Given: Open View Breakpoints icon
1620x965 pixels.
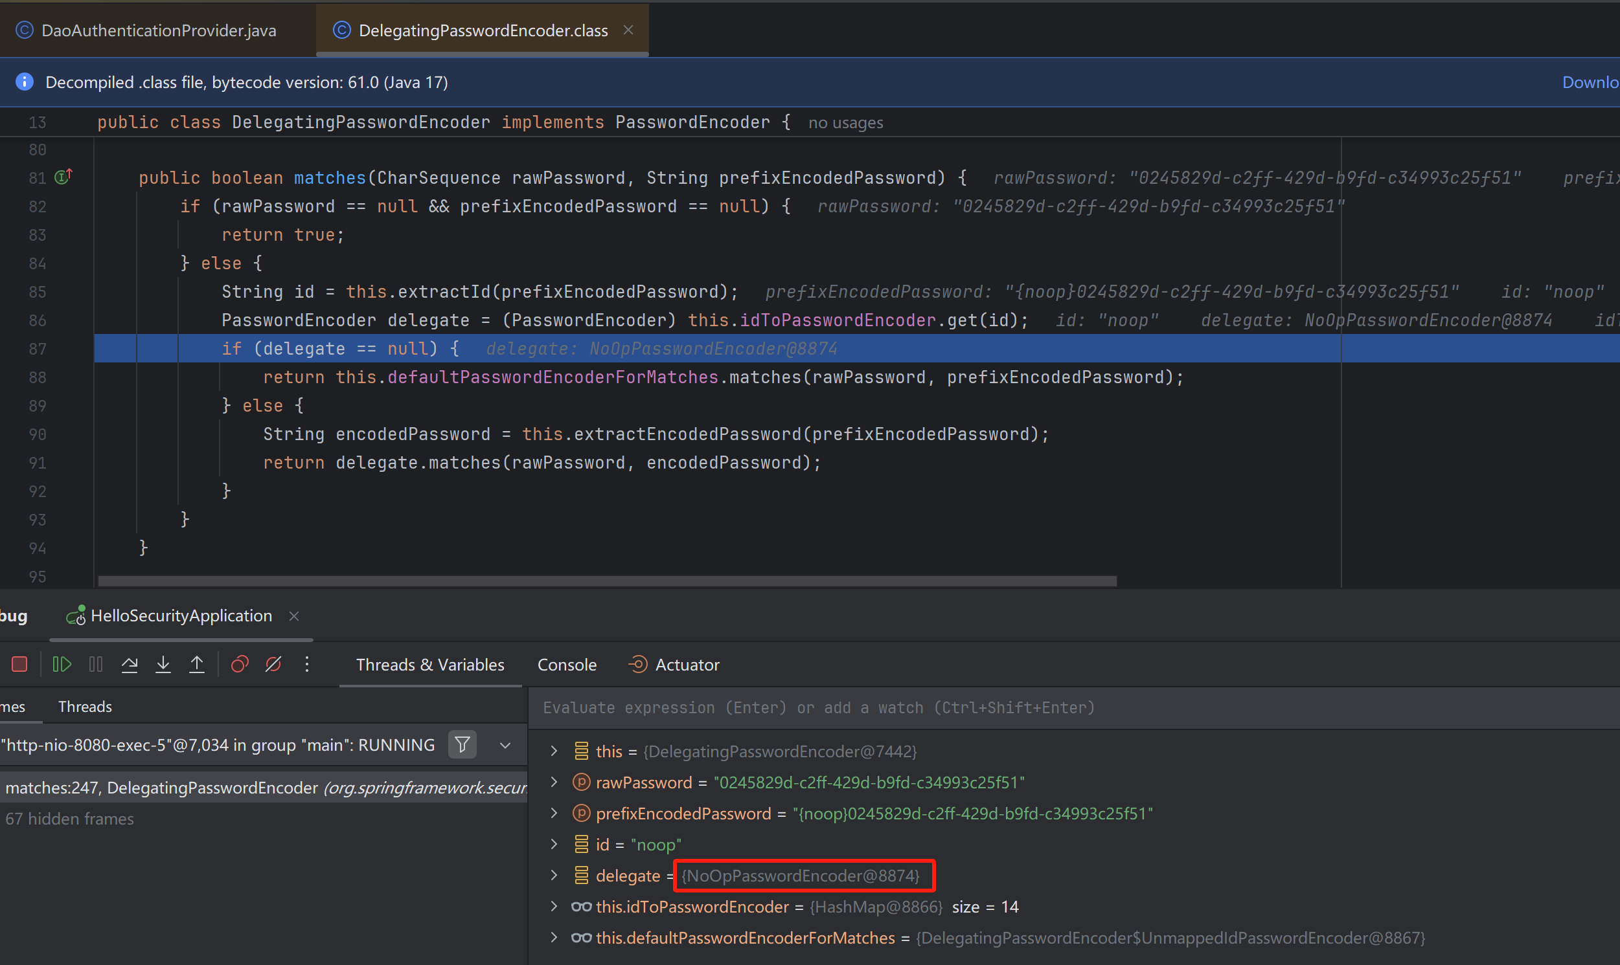Looking at the screenshot, I should [240, 664].
